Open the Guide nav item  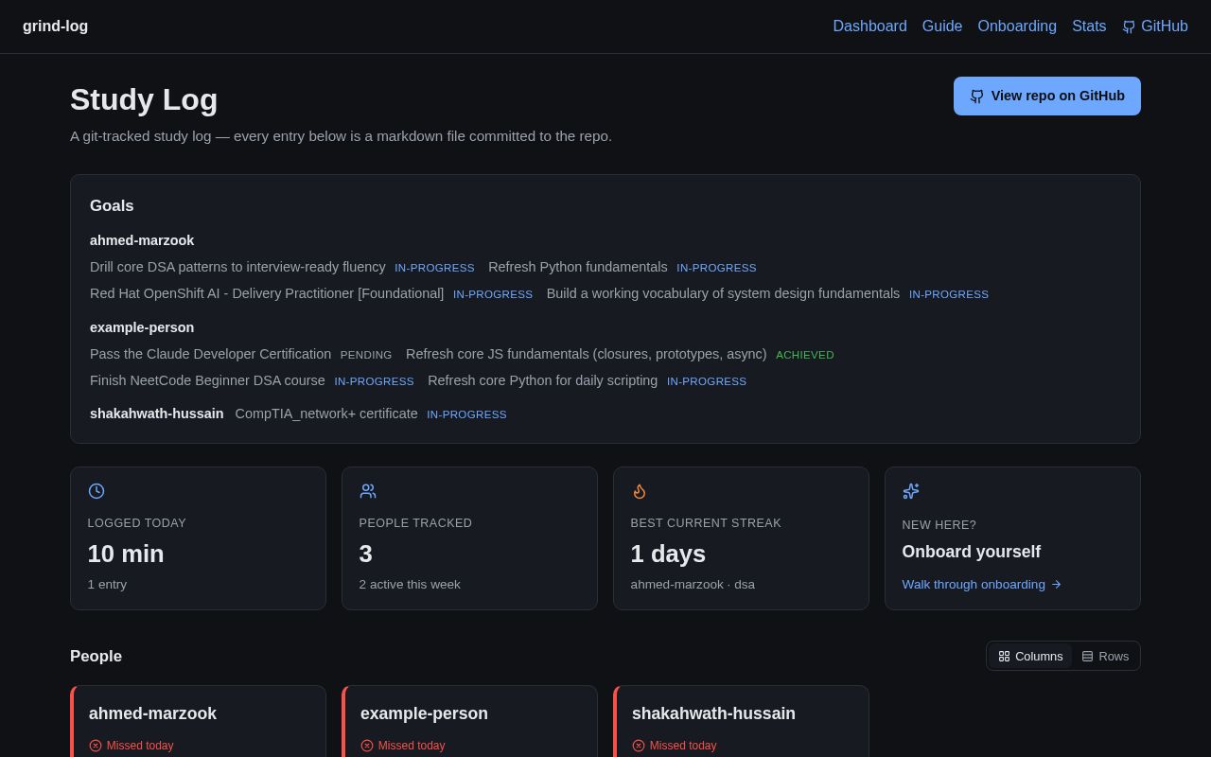point(942,26)
